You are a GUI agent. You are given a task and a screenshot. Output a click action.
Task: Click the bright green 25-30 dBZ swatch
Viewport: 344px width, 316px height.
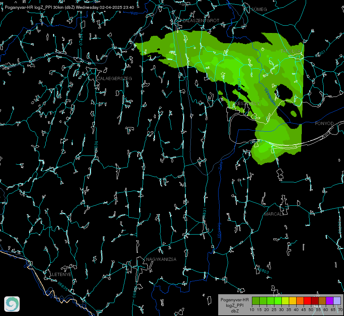pos(278,301)
